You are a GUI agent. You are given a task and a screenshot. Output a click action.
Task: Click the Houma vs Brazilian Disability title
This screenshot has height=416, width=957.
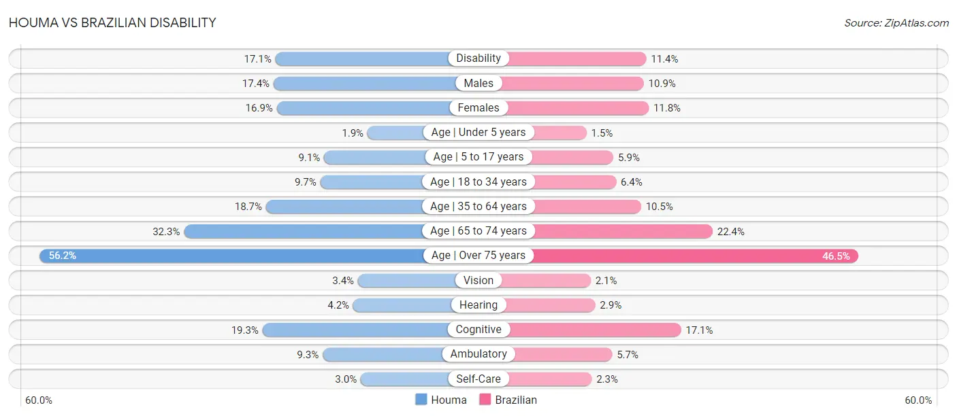point(112,22)
